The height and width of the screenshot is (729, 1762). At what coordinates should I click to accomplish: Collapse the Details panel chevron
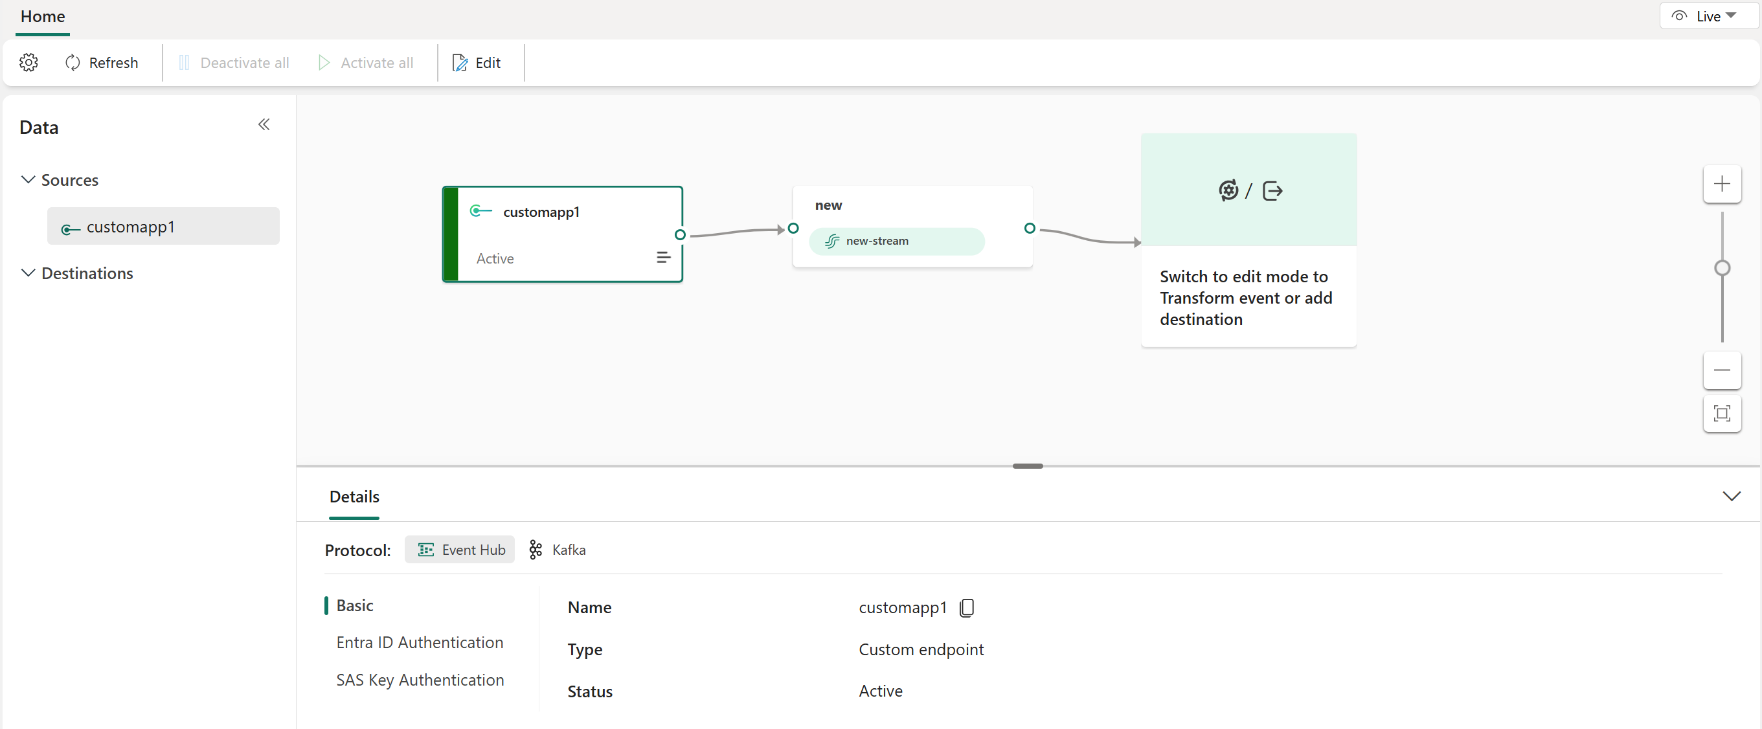1730,497
